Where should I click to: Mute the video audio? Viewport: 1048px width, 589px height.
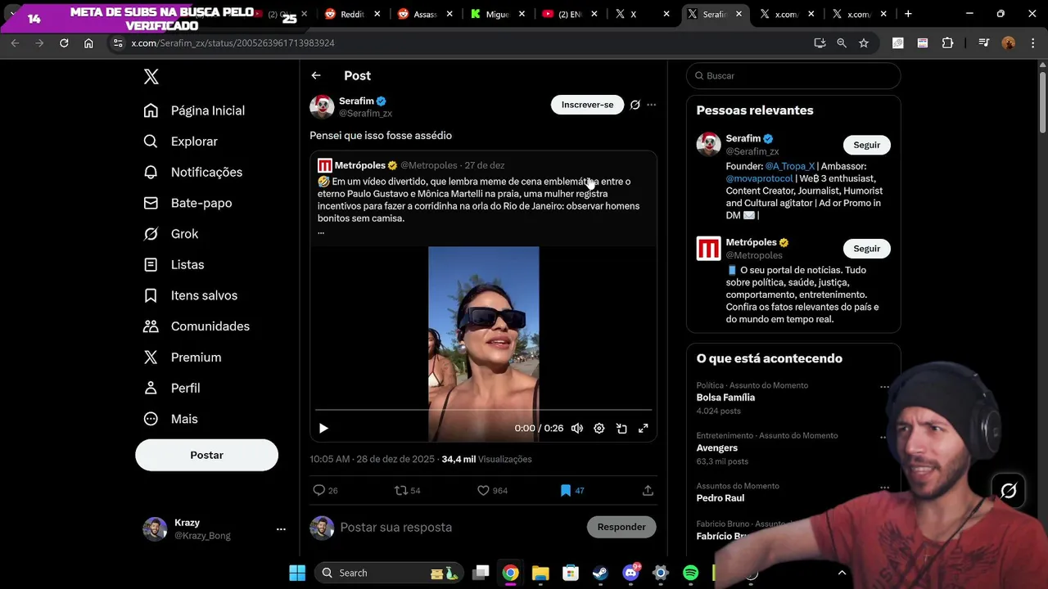click(577, 428)
